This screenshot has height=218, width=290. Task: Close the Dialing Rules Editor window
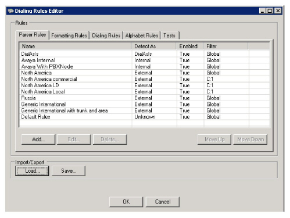click(278, 10)
